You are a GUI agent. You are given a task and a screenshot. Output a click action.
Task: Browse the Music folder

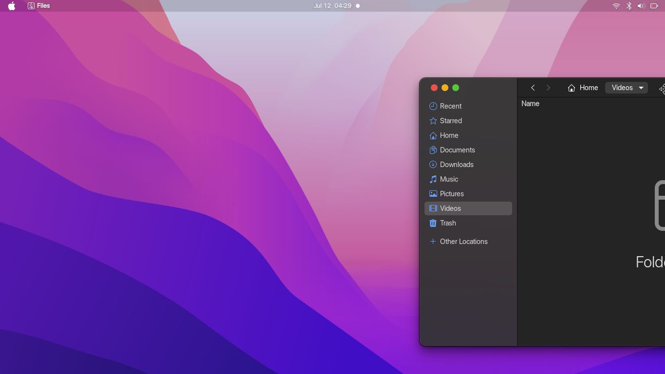[448, 179]
